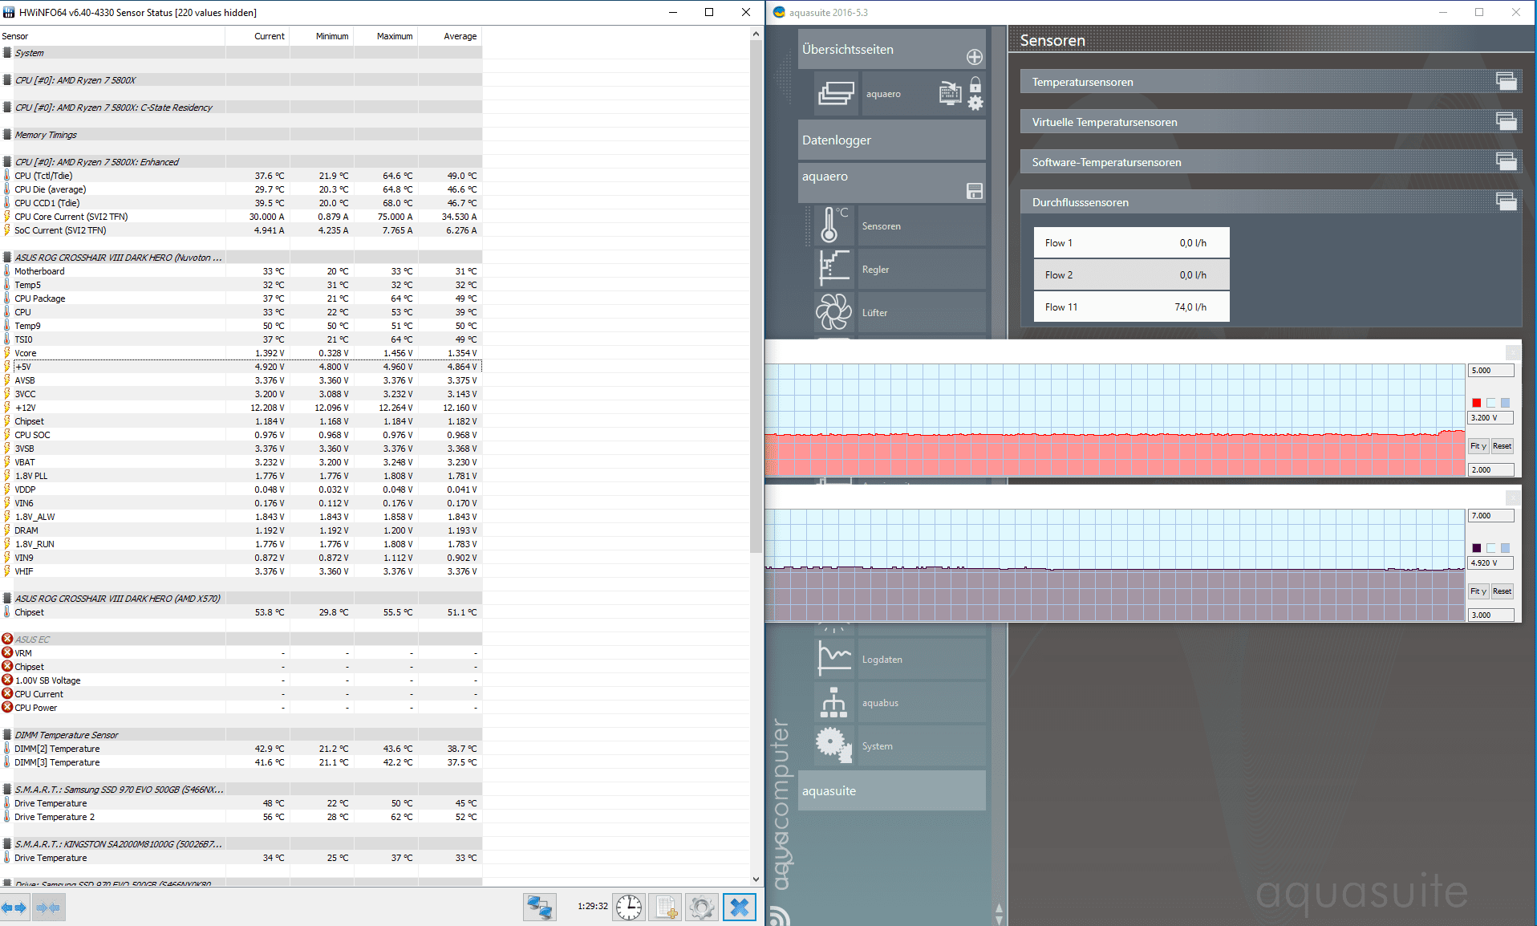Expand the aquasuite sidebar section
Viewport: 1537px width, 926px height.
click(x=892, y=790)
